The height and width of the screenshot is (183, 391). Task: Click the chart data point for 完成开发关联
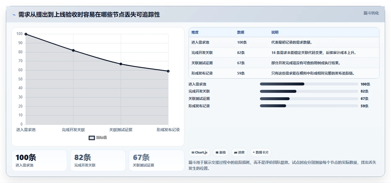point(73,50)
